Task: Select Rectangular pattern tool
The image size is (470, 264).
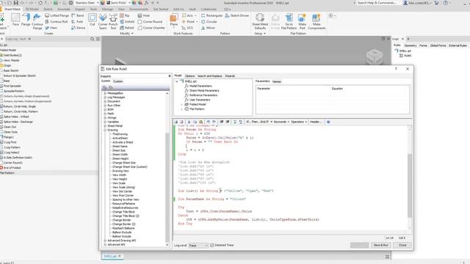Action: (x=212, y=15)
